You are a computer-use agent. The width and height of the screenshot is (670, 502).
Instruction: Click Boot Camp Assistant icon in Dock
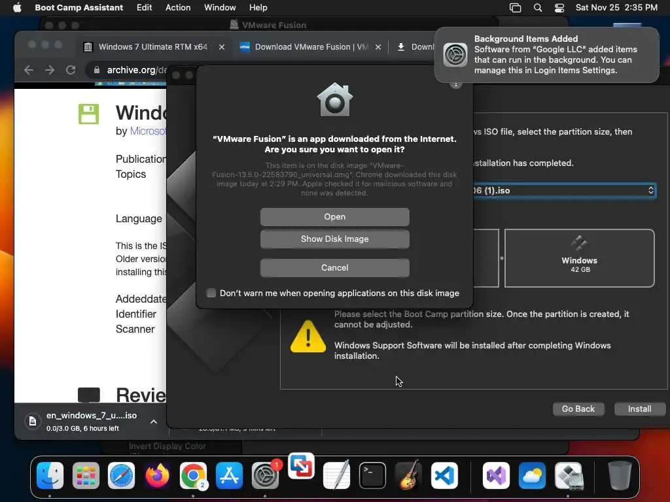pos(569,475)
